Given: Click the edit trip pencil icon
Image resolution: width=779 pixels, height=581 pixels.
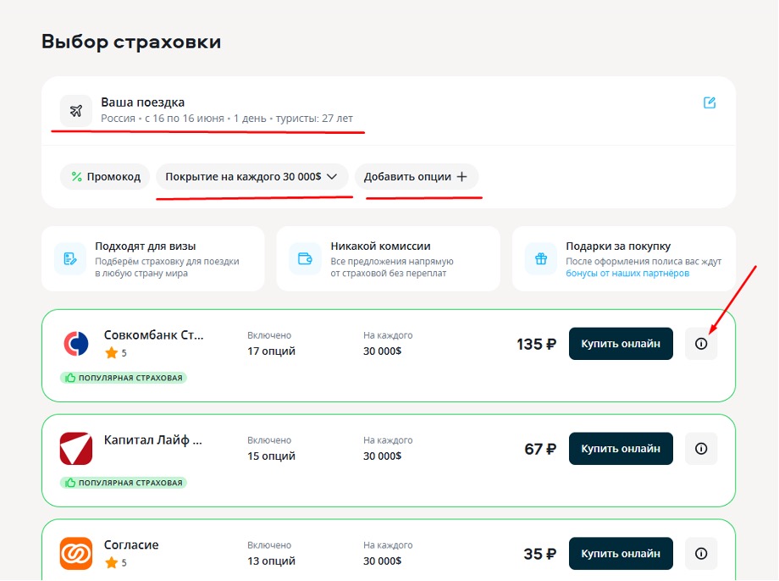Looking at the screenshot, I should click(710, 102).
